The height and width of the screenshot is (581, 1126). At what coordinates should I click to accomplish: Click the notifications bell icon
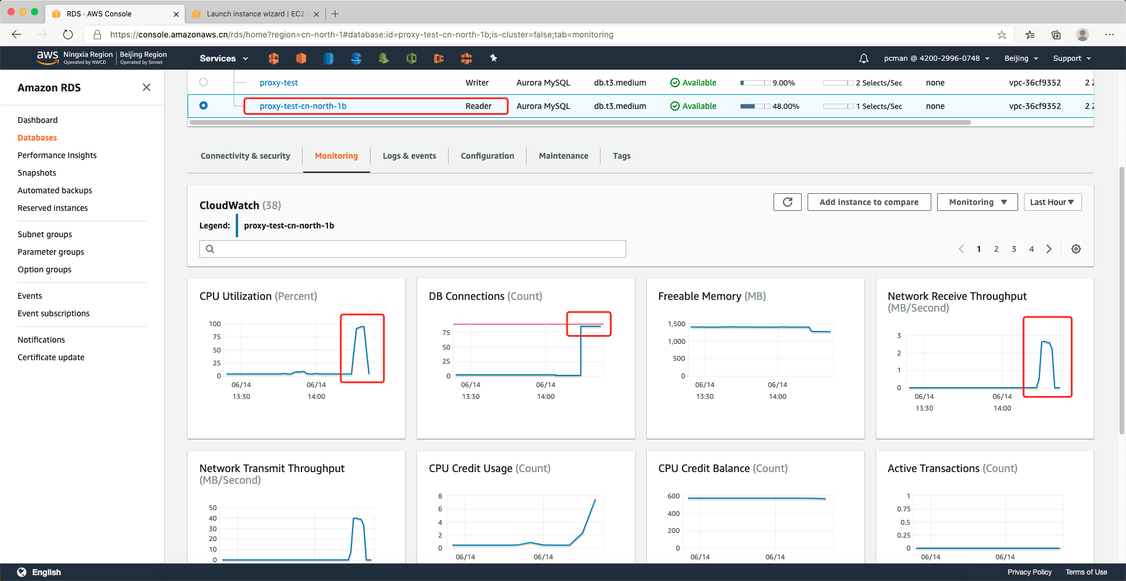point(863,59)
